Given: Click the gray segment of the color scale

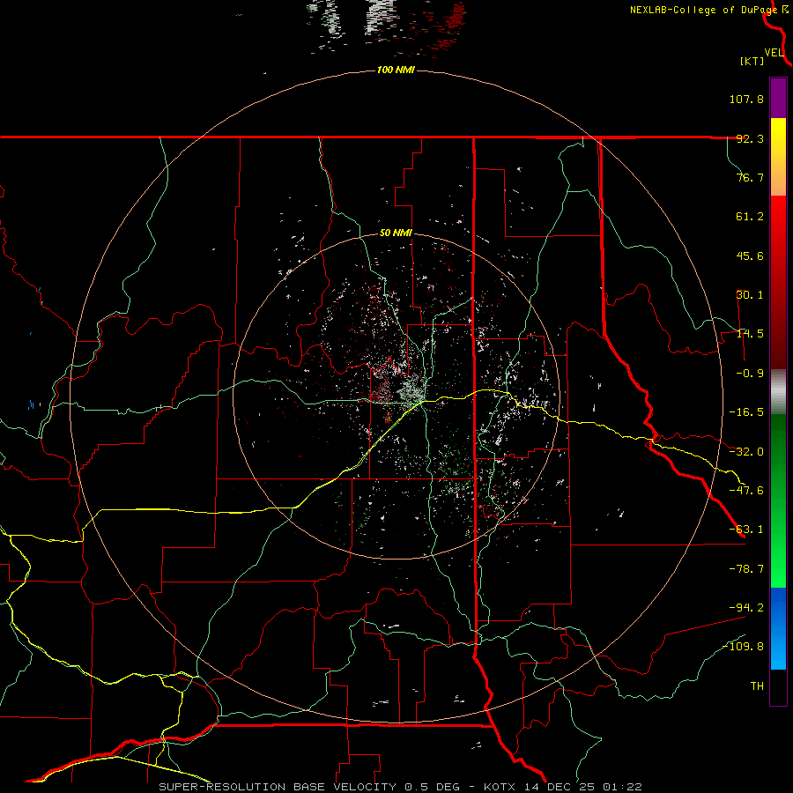Looking at the screenshot, I should 778,392.
